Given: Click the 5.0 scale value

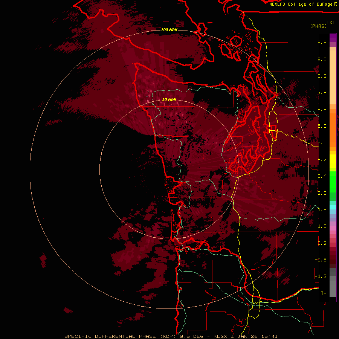Looking at the screenshot, I should pos(322,143).
